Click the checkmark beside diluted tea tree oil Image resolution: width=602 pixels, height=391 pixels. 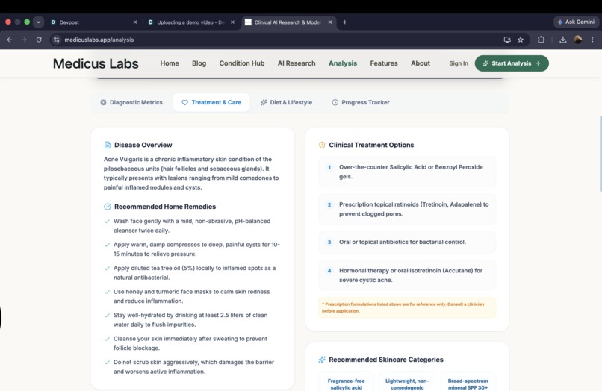click(x=107, y=268)
